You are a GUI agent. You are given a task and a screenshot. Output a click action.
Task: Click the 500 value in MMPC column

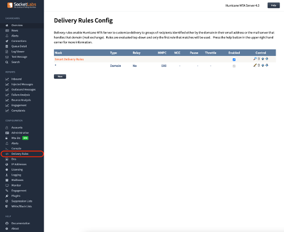164,66
